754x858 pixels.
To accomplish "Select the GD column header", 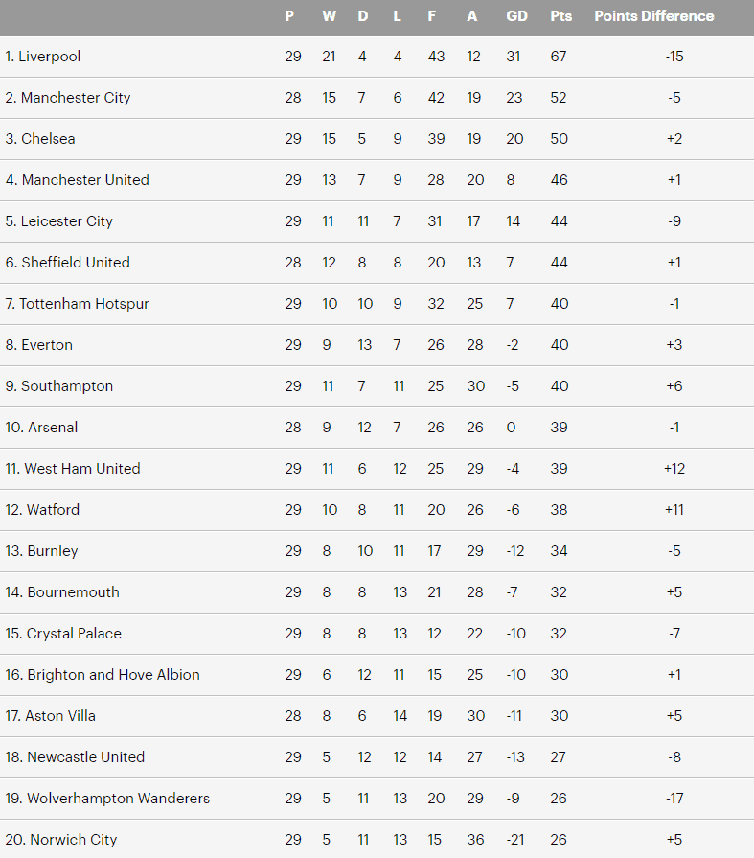I will (516, 16).
